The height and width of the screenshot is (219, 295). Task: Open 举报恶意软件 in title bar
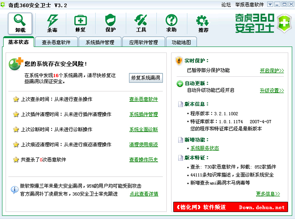[x=250, y=5]
